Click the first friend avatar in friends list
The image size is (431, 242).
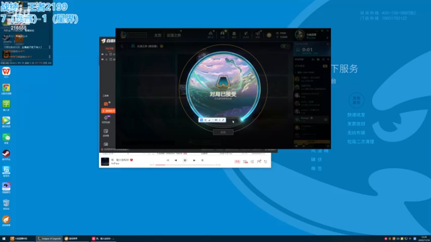coord(297,79)
